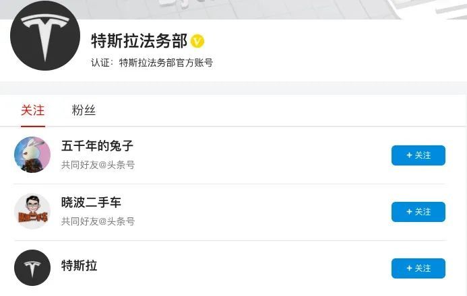Image resolution: width=467 pixels, height=296 pixels.
Task: Open the 特斯拉 username link
Action: click(80, 266)
